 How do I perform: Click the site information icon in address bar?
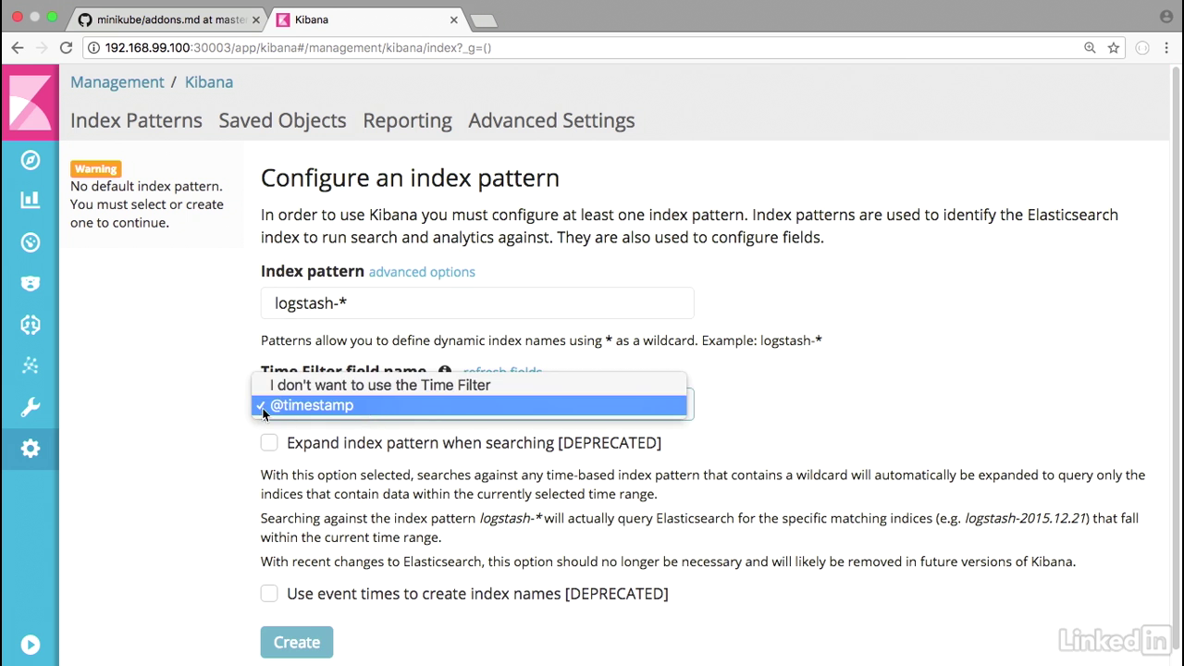tap(94, 47)
